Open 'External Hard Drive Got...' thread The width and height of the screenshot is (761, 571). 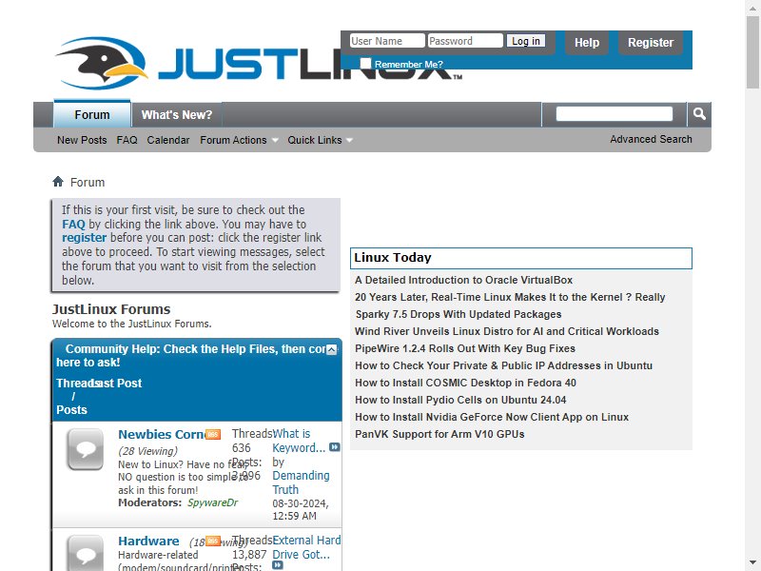305,547
